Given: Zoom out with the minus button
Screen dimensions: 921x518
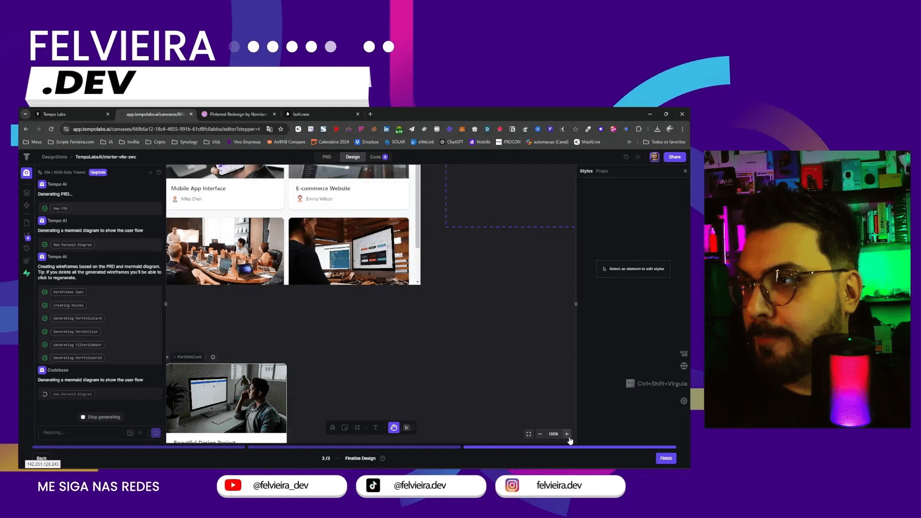Looking at the screenshot, I should coord(540,434).
